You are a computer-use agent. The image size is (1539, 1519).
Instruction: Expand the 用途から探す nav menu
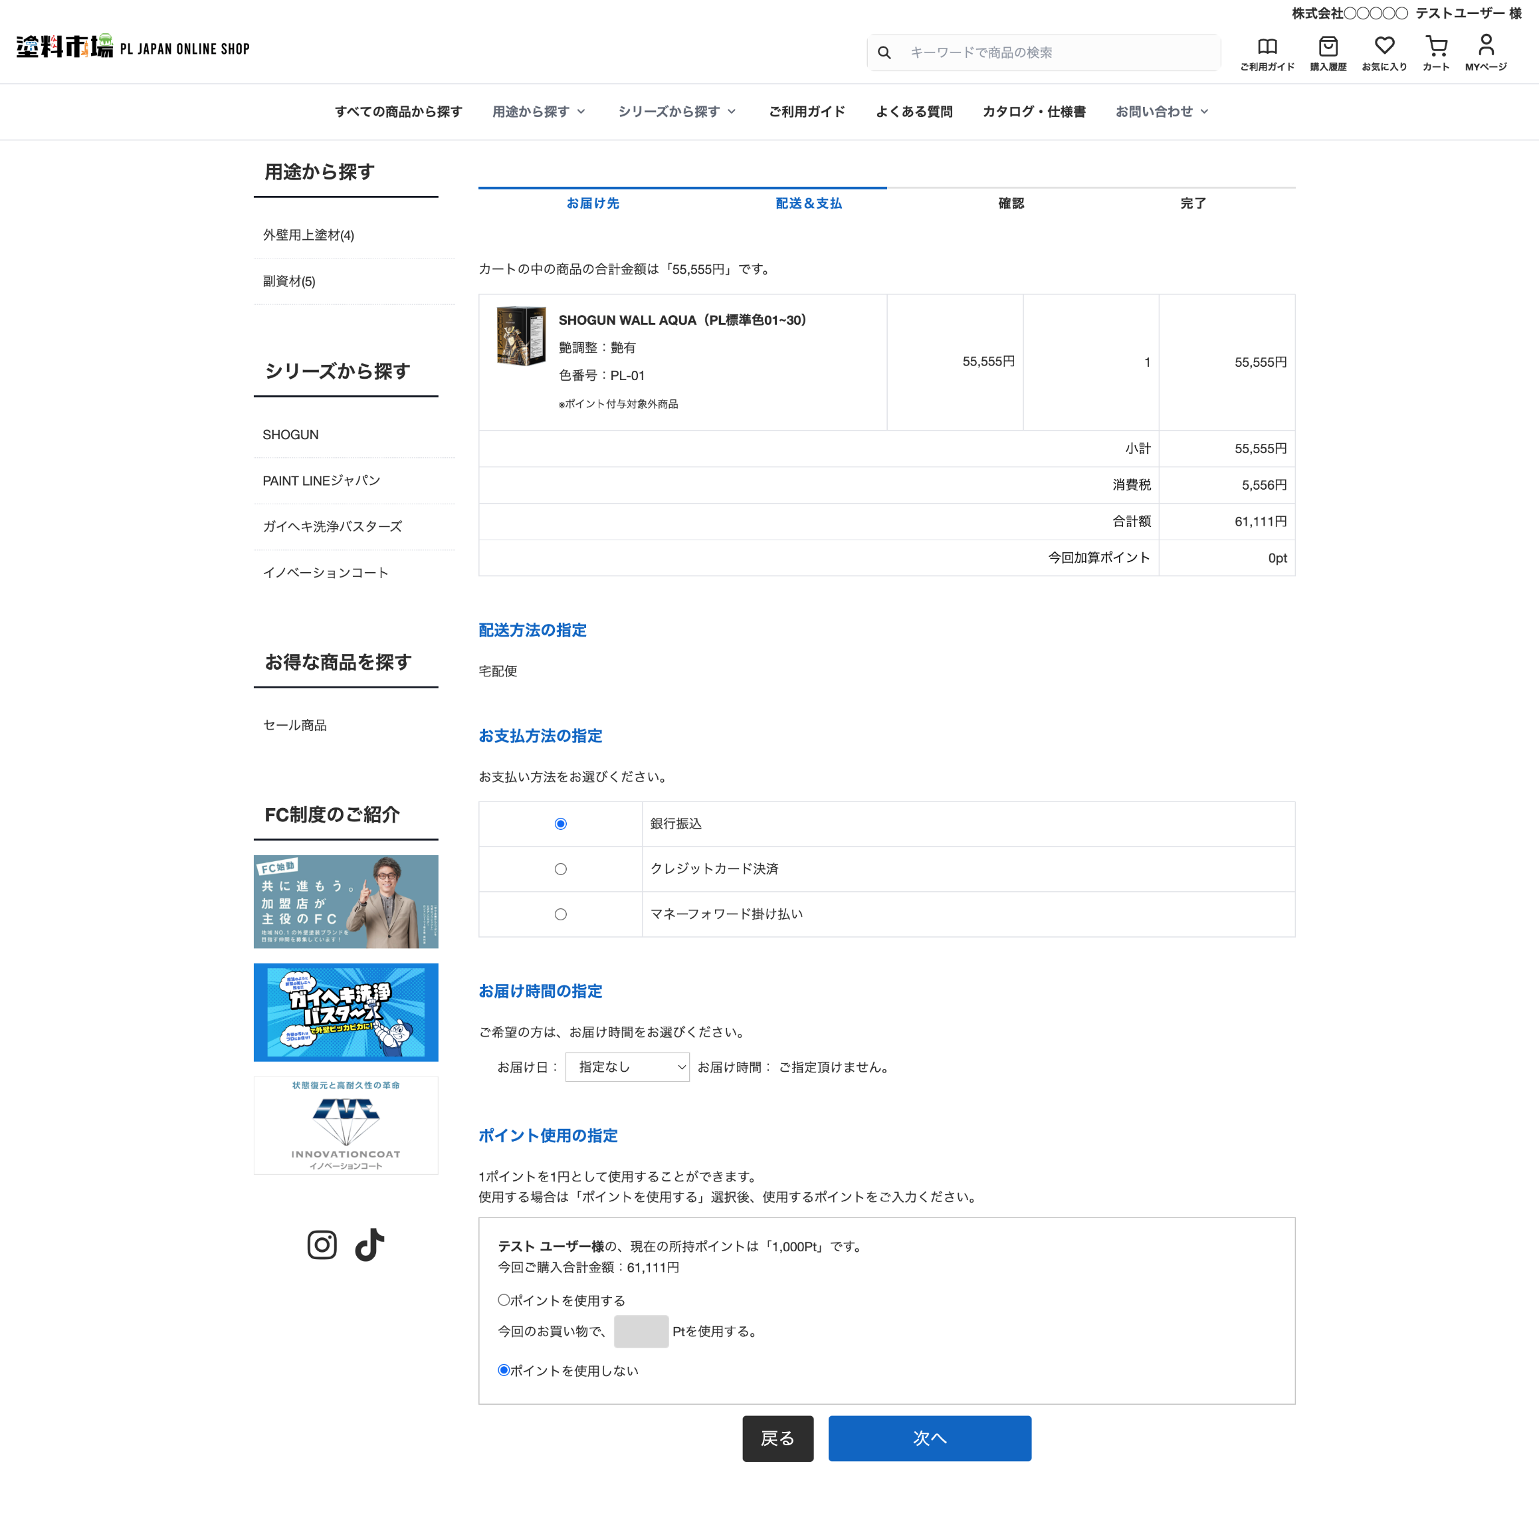coord(538,112)
